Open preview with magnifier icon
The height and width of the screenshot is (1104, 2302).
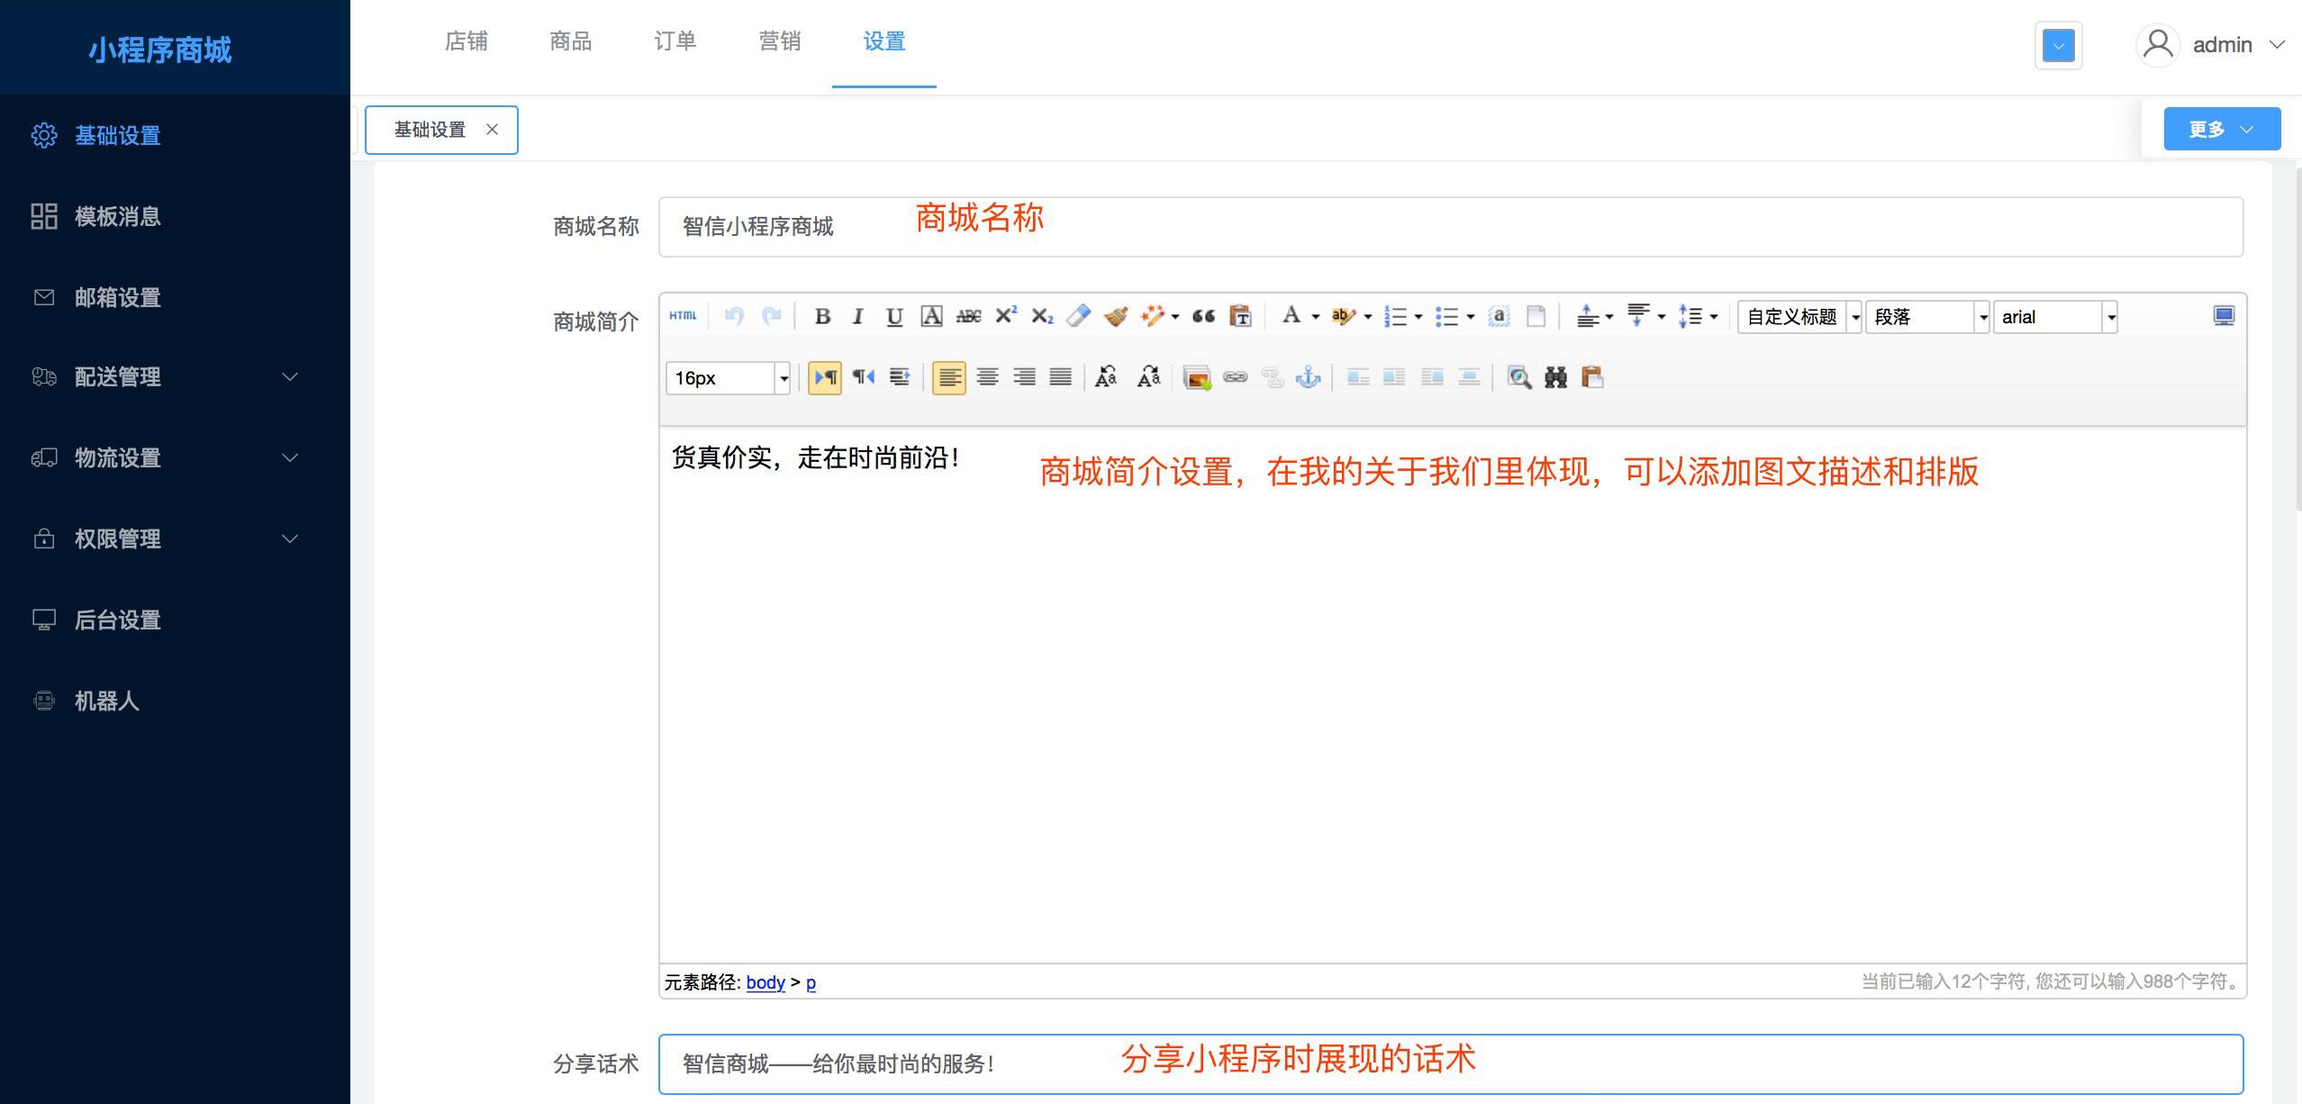(1518, 377)
